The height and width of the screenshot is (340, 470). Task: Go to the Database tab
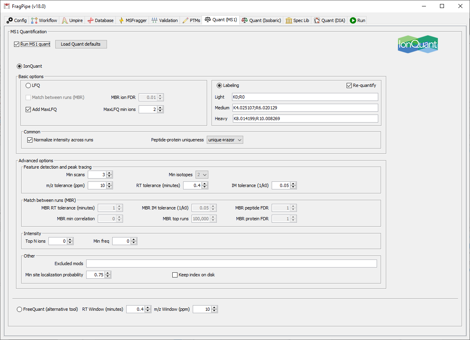point(101,20)
